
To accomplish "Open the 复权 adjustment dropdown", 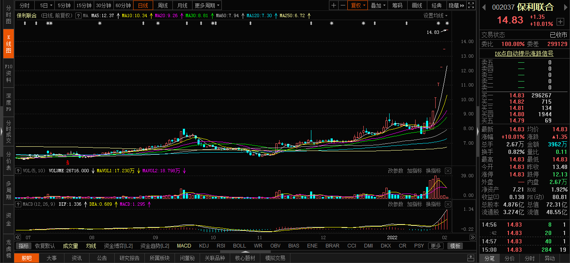I will tap(358, 5).
